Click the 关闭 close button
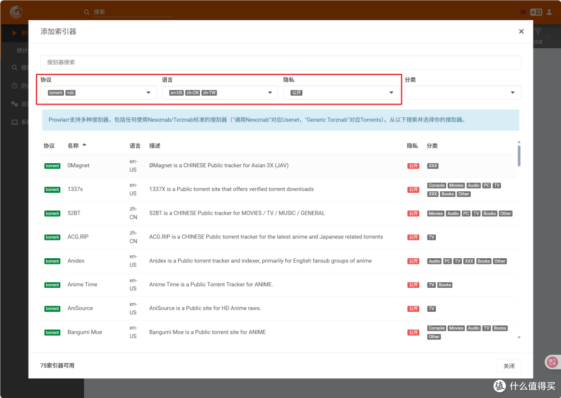 pos(509,366)
